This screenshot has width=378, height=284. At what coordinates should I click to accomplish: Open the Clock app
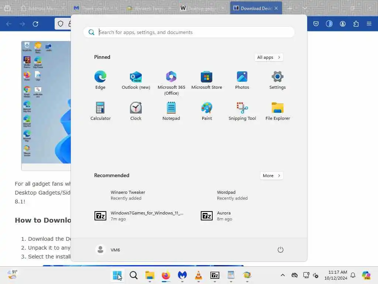pos(136,111)
